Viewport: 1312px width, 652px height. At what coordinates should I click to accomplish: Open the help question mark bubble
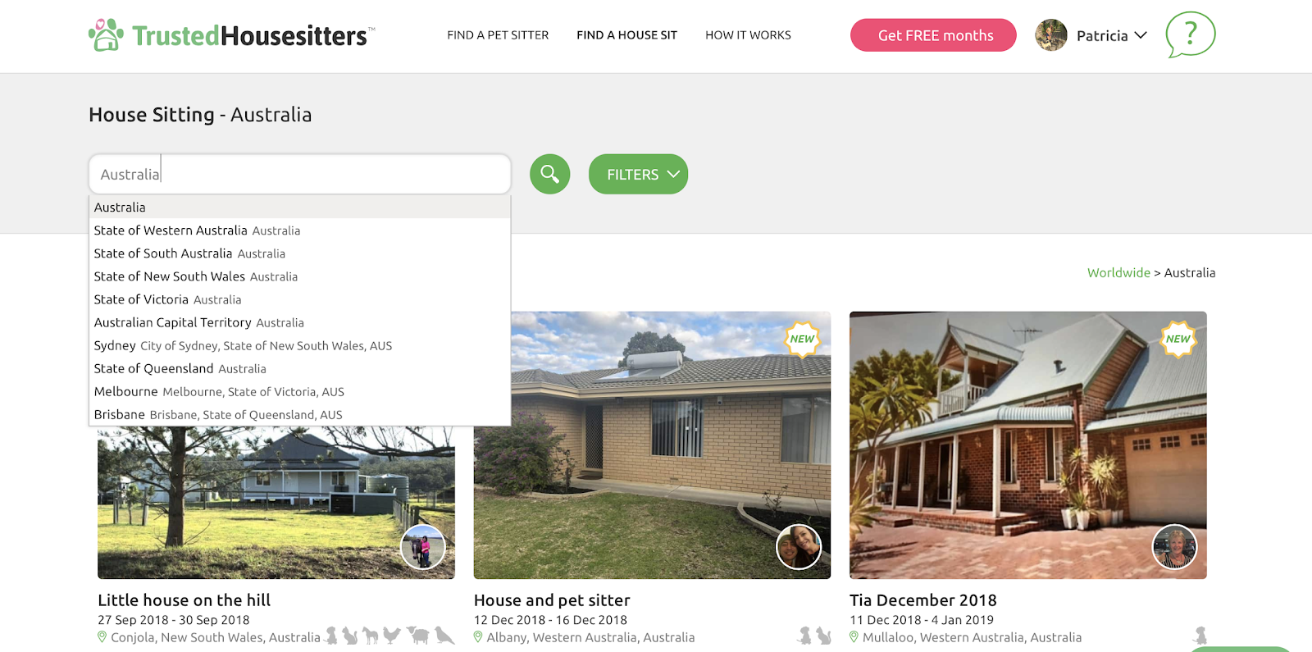pos(1190,34)
